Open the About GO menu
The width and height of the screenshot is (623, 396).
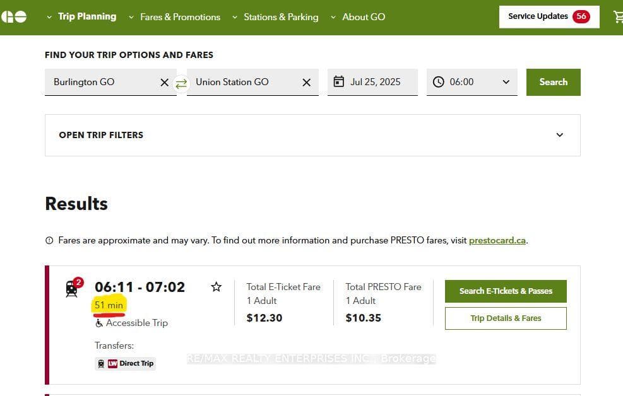click(x=358, y=17)
